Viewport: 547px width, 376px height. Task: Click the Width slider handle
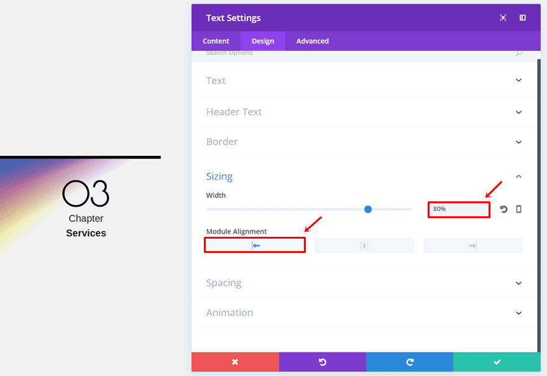pyautogui.click(x=368, y=209)
